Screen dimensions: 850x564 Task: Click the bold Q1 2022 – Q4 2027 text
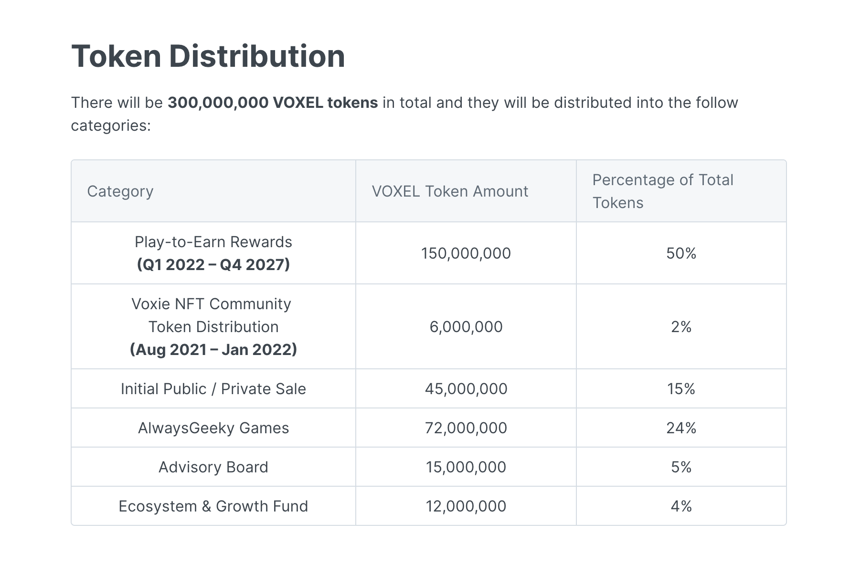[x=213, y=264]
